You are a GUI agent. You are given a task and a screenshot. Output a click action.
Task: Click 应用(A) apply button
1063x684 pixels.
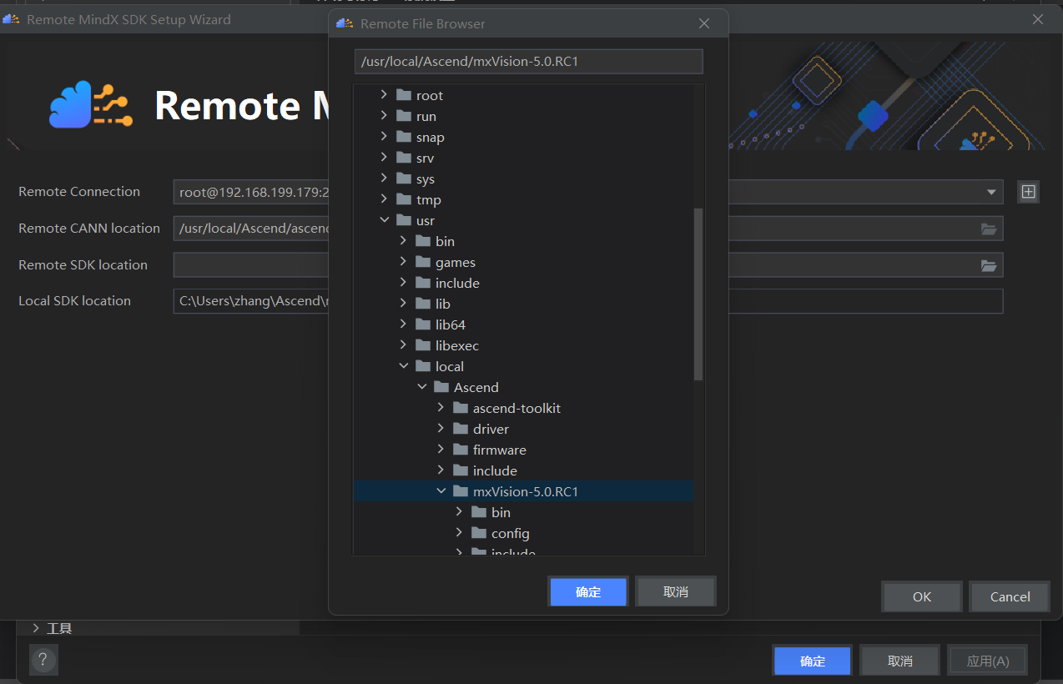(x=988, y=661)
